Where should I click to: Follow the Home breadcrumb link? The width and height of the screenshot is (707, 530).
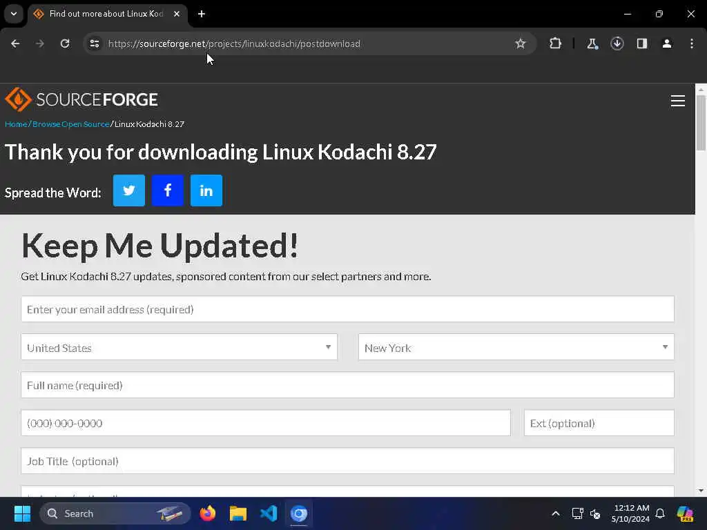point(17,124)
